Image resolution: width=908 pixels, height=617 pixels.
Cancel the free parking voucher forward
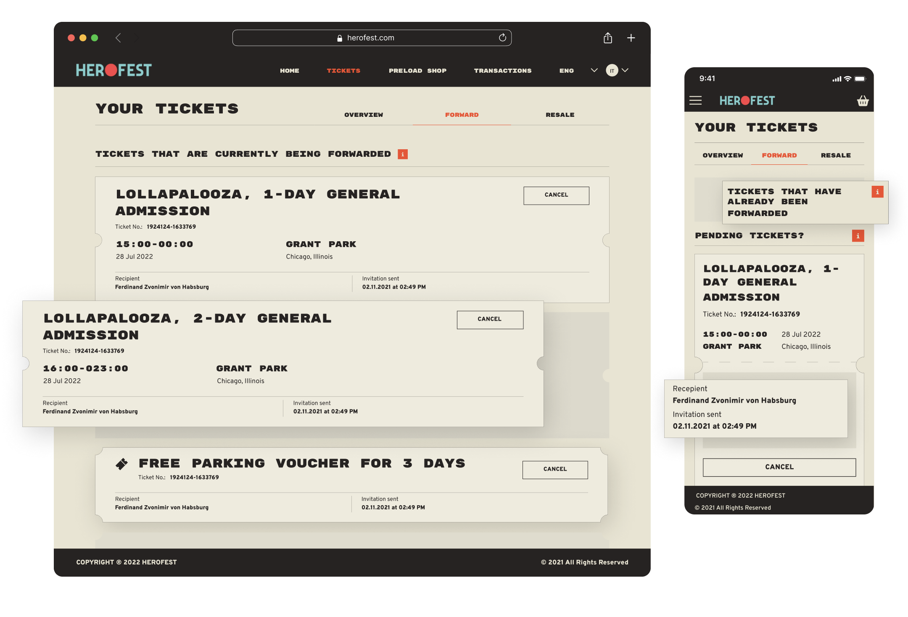click(555, 469)
